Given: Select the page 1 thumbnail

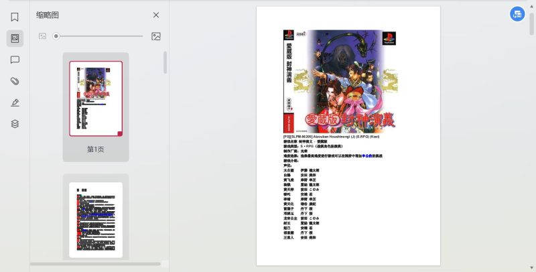Looking at the screenshot, I should [96, 98].
